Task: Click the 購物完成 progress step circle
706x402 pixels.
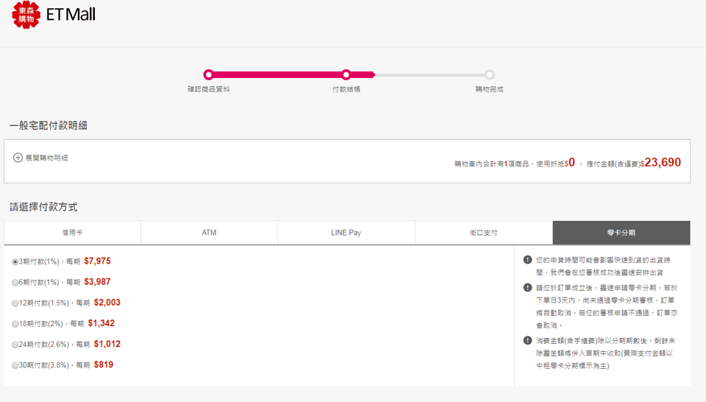Action: 489,74
